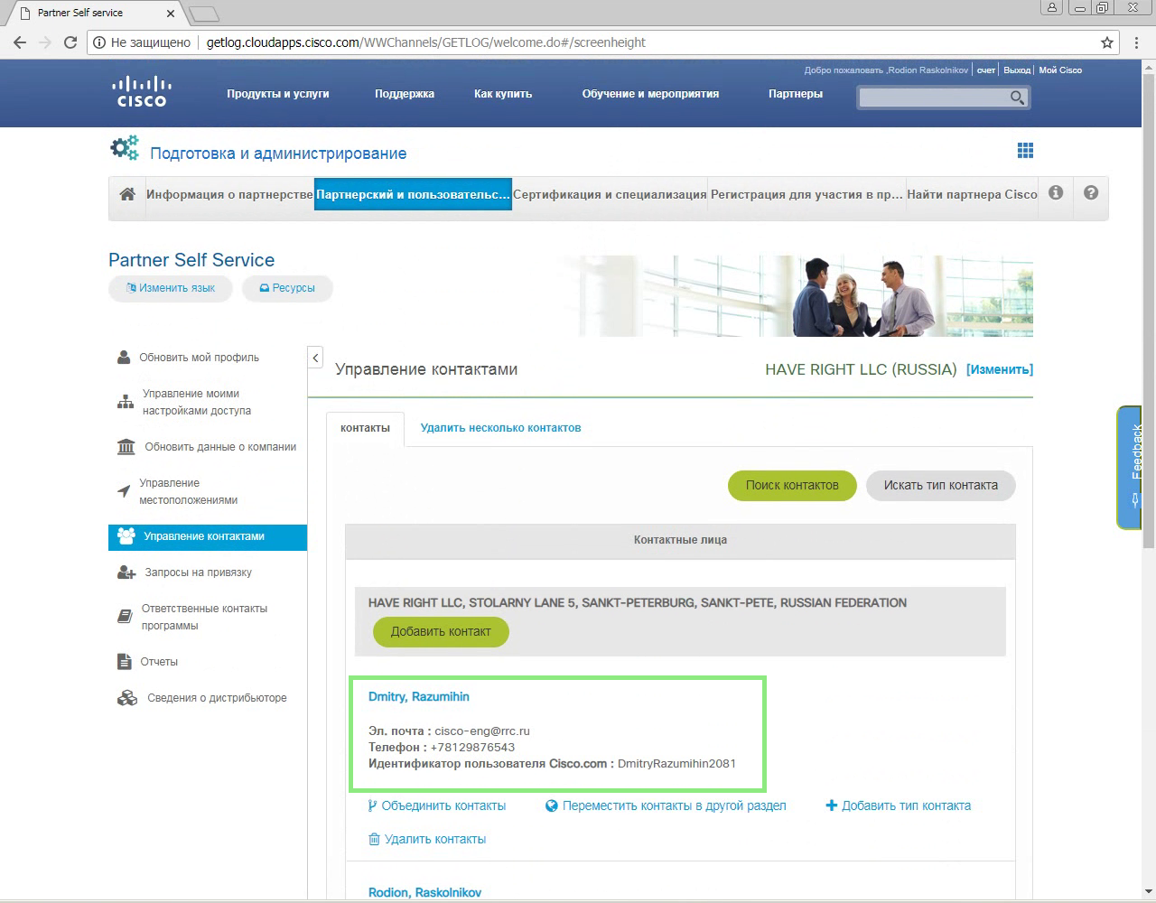Click email text cisco-eng@rrc.ru
Screen dimensions: 1156x903
pos(482,731)
